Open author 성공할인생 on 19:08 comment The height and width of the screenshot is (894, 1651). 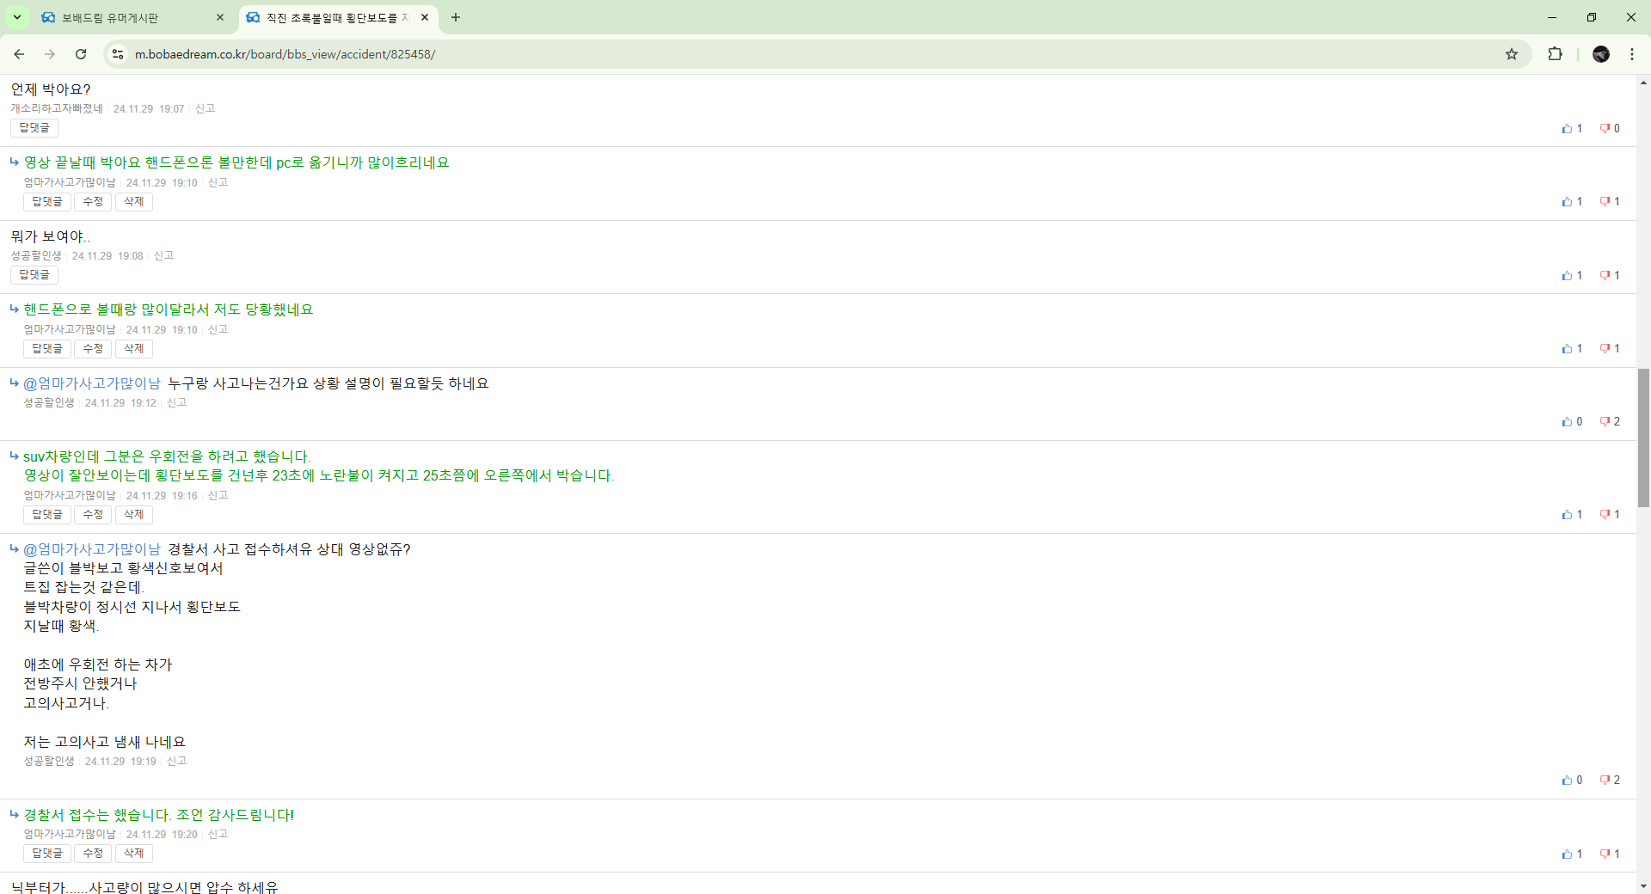click(x=36, y=255)
